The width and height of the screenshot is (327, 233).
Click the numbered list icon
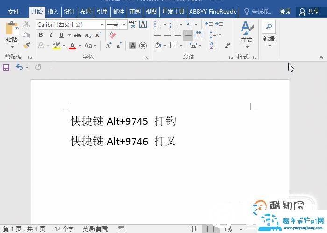click(173, 24)
